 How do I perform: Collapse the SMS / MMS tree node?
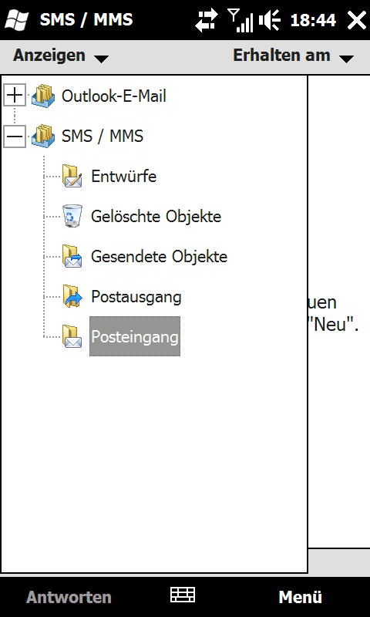click(15, 137)
